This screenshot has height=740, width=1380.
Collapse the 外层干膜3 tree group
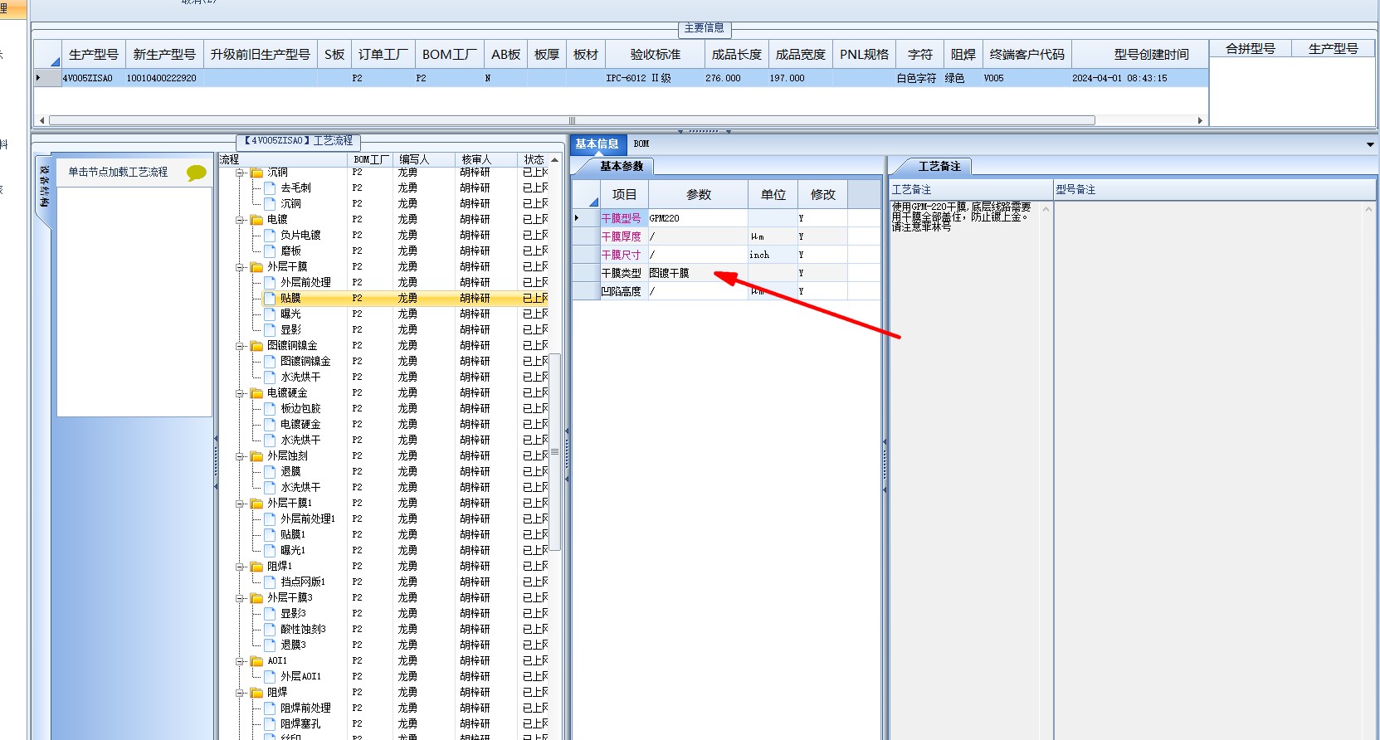pos(240,598)
